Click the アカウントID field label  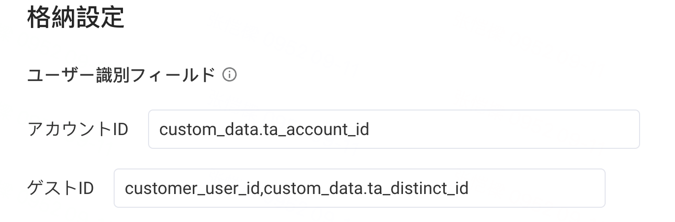pyautogui.click(x=78, y=130)
